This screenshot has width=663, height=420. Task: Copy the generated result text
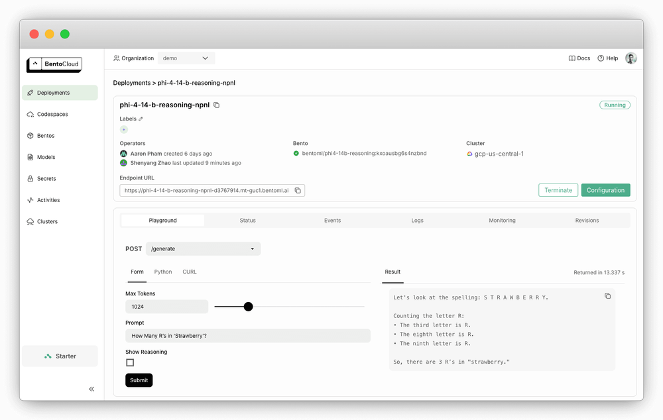coord(607,296)
